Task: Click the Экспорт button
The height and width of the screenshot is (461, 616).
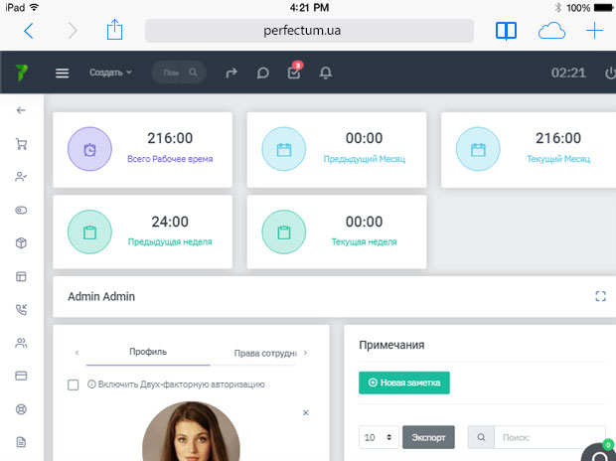Action: pyautogui.click(x=428, y=437)
